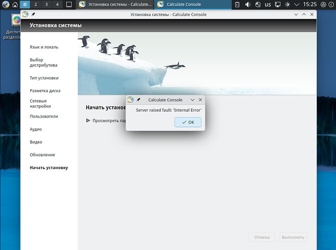Click the Отмена button
Screen dimensions: 336x250
262,237
